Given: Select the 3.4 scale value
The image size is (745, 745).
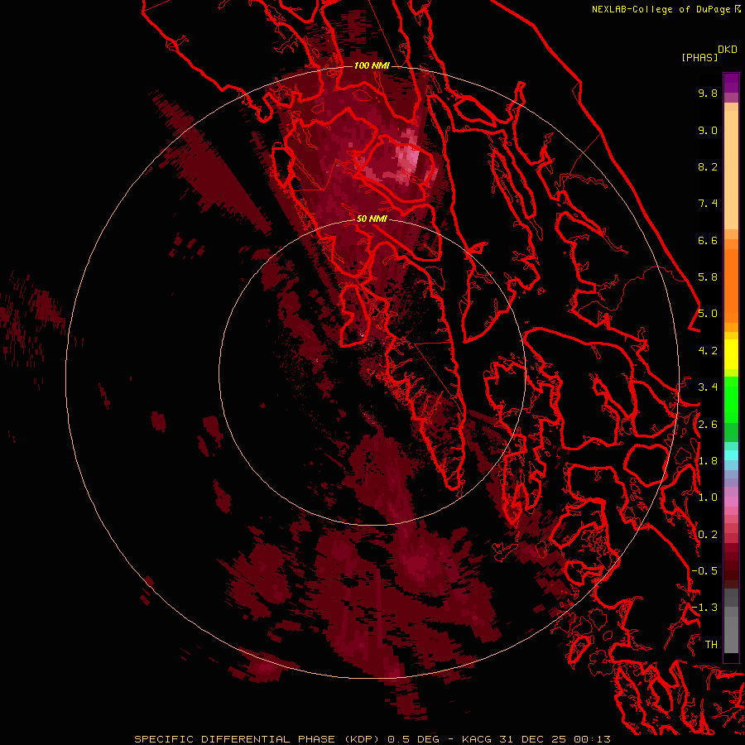Looking at the screenshot, I should pos(708,387).
